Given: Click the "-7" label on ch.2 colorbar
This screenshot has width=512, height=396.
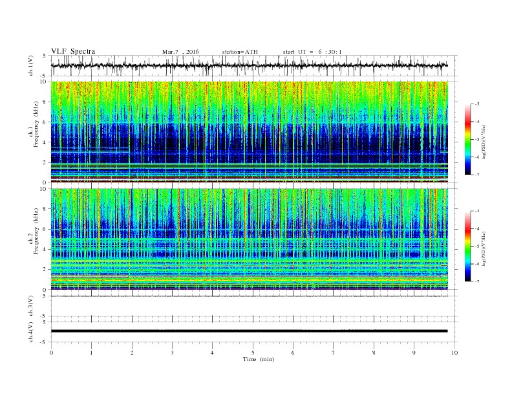Looking at the screenshot, I should point(477,281).
